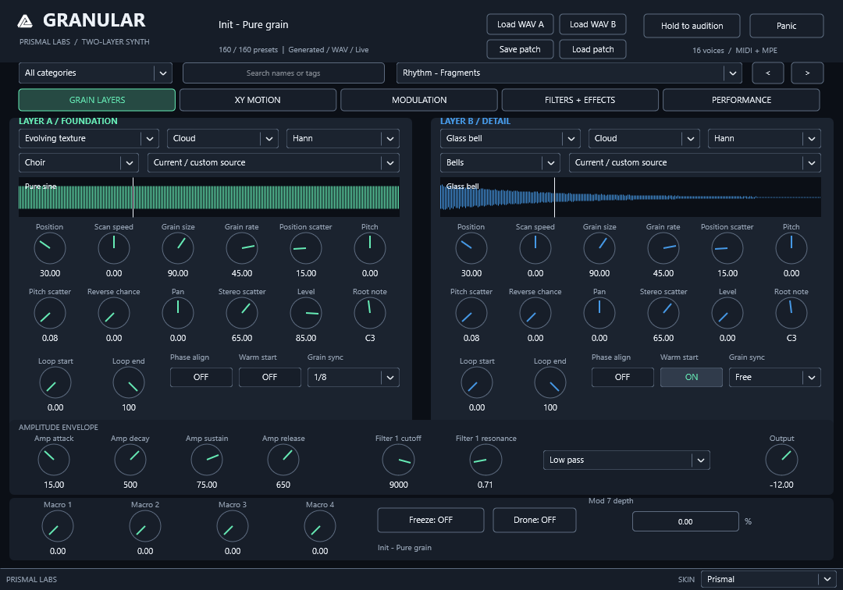Click Layer A Position knob
This screenshot has height=590, width=843.
(50, 249)
